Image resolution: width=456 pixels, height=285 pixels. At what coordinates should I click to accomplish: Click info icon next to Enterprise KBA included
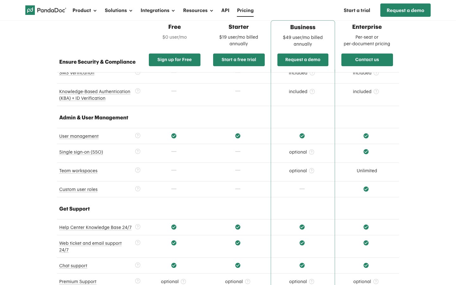(x=376, y=92)
